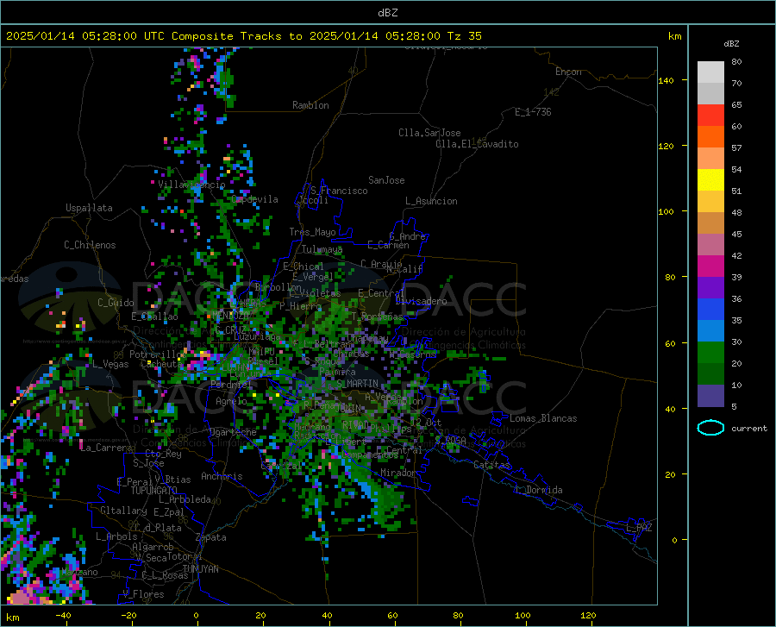
Task: Click the 'Gltallary' map label
Action: (123, 511)
